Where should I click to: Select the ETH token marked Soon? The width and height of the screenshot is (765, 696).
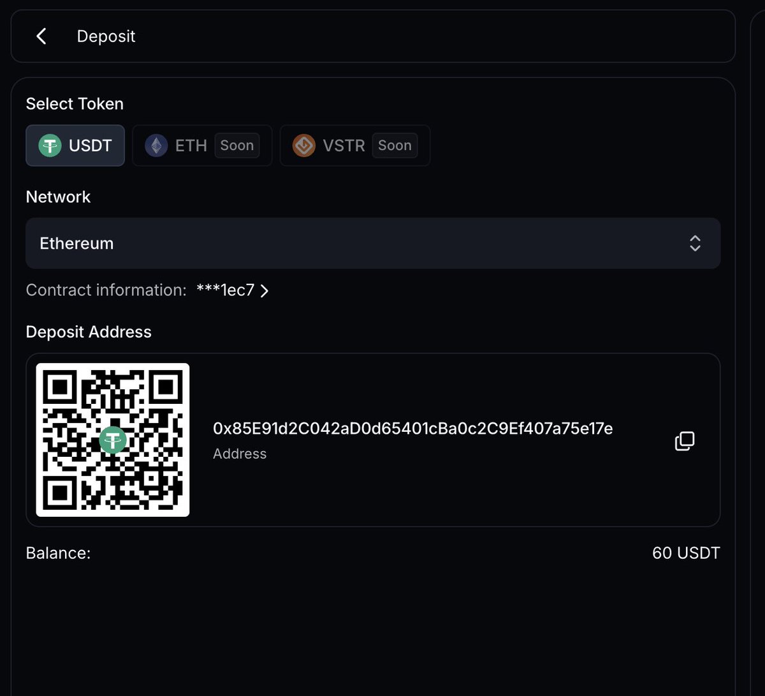coord(202,145)
